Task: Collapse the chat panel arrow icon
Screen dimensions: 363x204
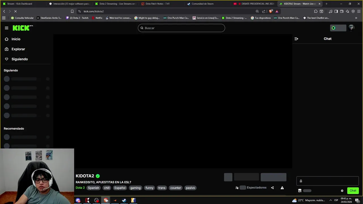Action: [x=296, y=39]
